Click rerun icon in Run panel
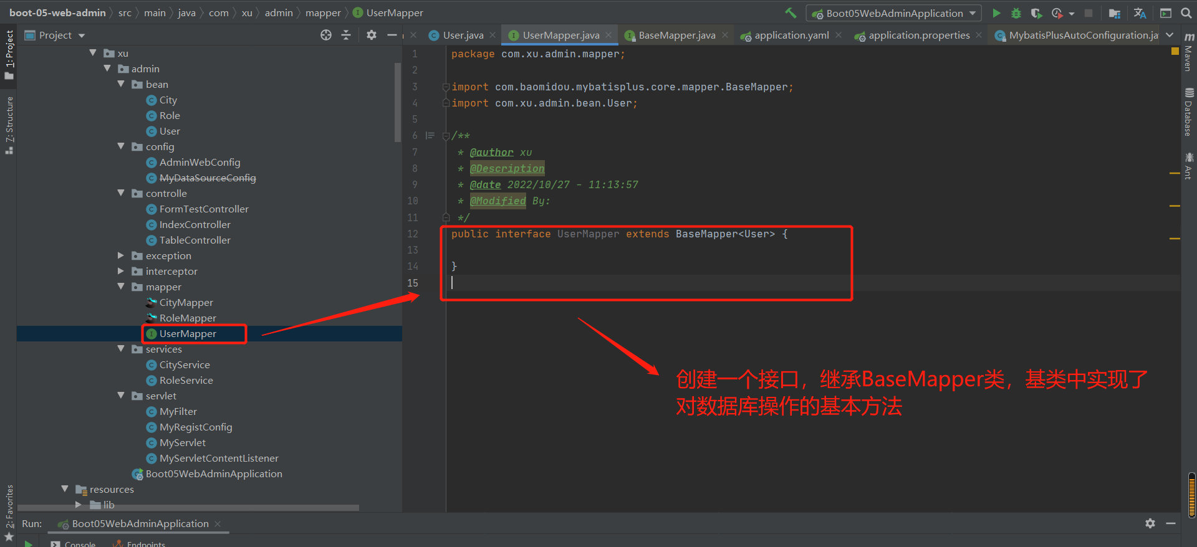The width and height of the screenshot is (1197, 547). 29,543
